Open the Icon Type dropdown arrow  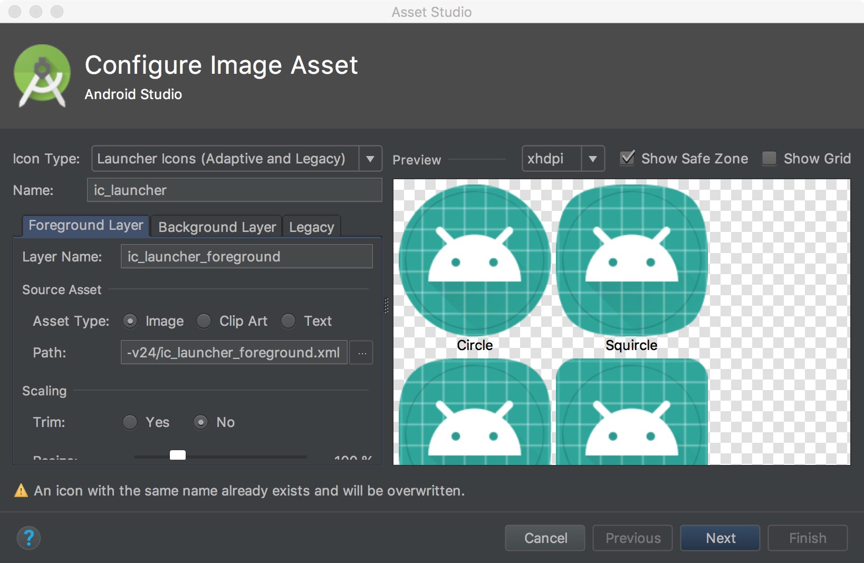click(x=370, y=159)
